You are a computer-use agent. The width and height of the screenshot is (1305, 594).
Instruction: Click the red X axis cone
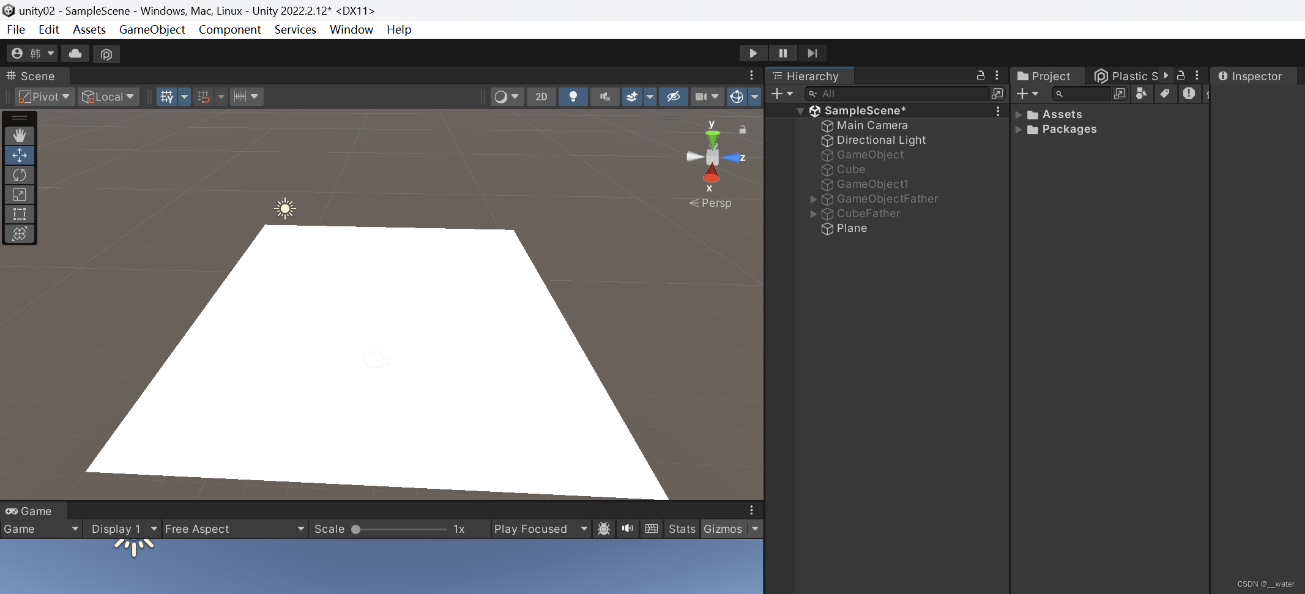click(x=711, y=174)
